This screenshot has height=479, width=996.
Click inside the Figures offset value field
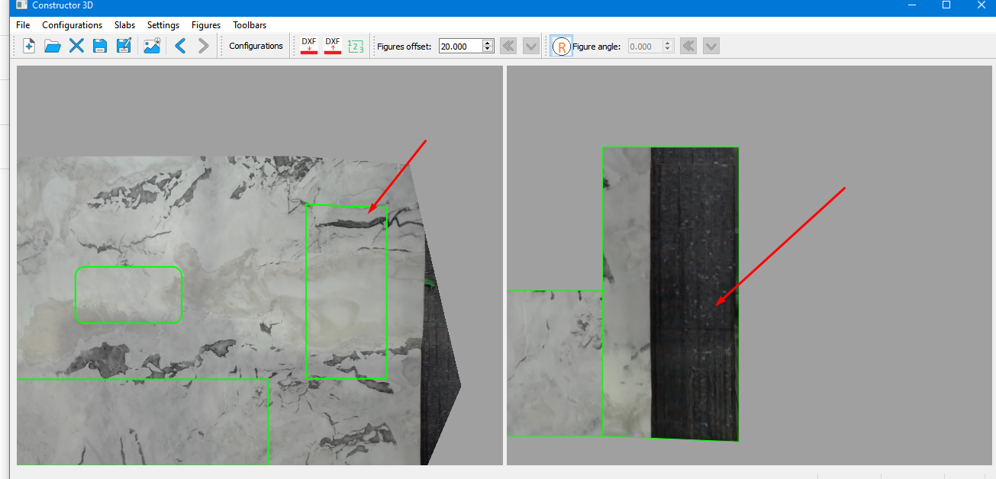click(x=460, y=47)
